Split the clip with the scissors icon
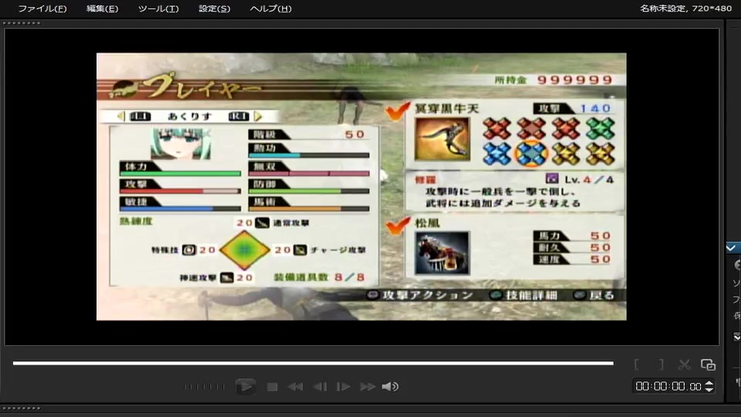 [684, 364]
